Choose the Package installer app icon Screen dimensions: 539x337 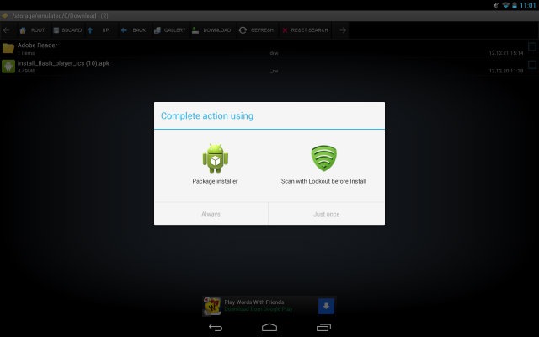215,158
